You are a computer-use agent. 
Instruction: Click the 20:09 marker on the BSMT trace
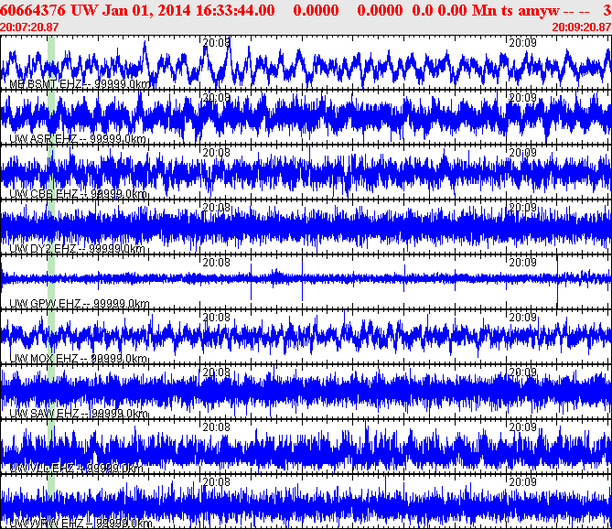coord(522,42)
